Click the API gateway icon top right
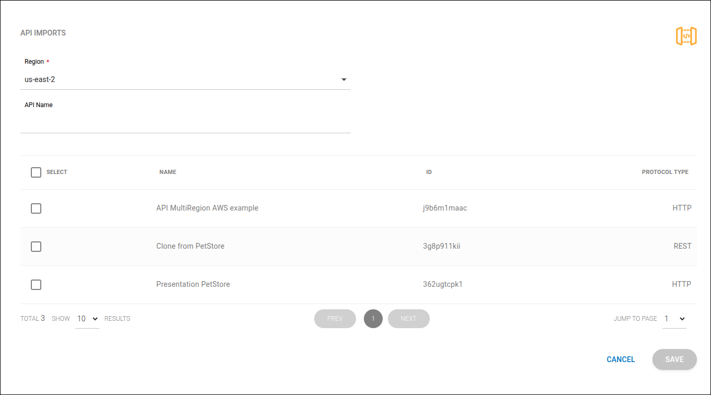 pyautogui.click(x=686, y=36)
